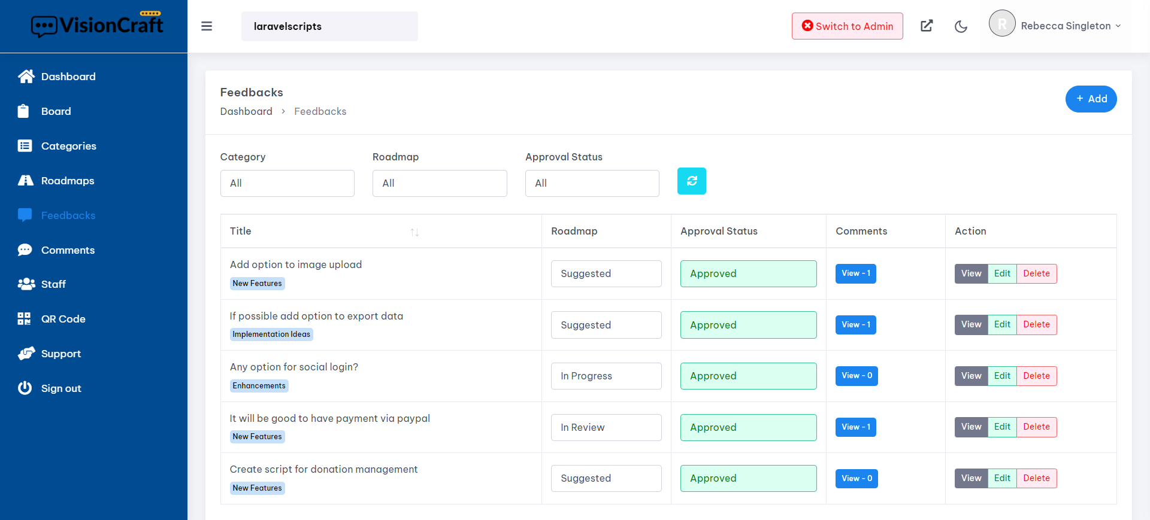Select Comments in the sidebar menu
The image size is (1150, 520).
tap(68, 250)
